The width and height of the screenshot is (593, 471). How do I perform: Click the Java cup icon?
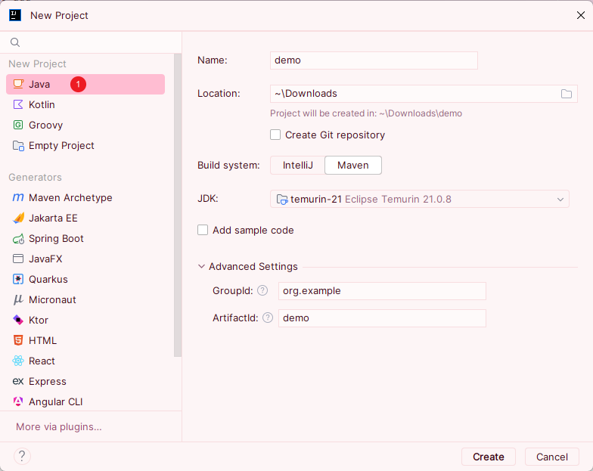[x=18, y=84]
